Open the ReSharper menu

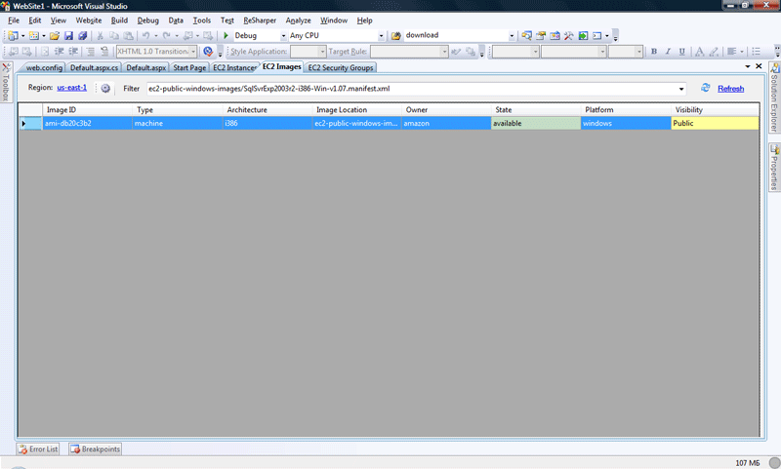click(x=260, y=20)
